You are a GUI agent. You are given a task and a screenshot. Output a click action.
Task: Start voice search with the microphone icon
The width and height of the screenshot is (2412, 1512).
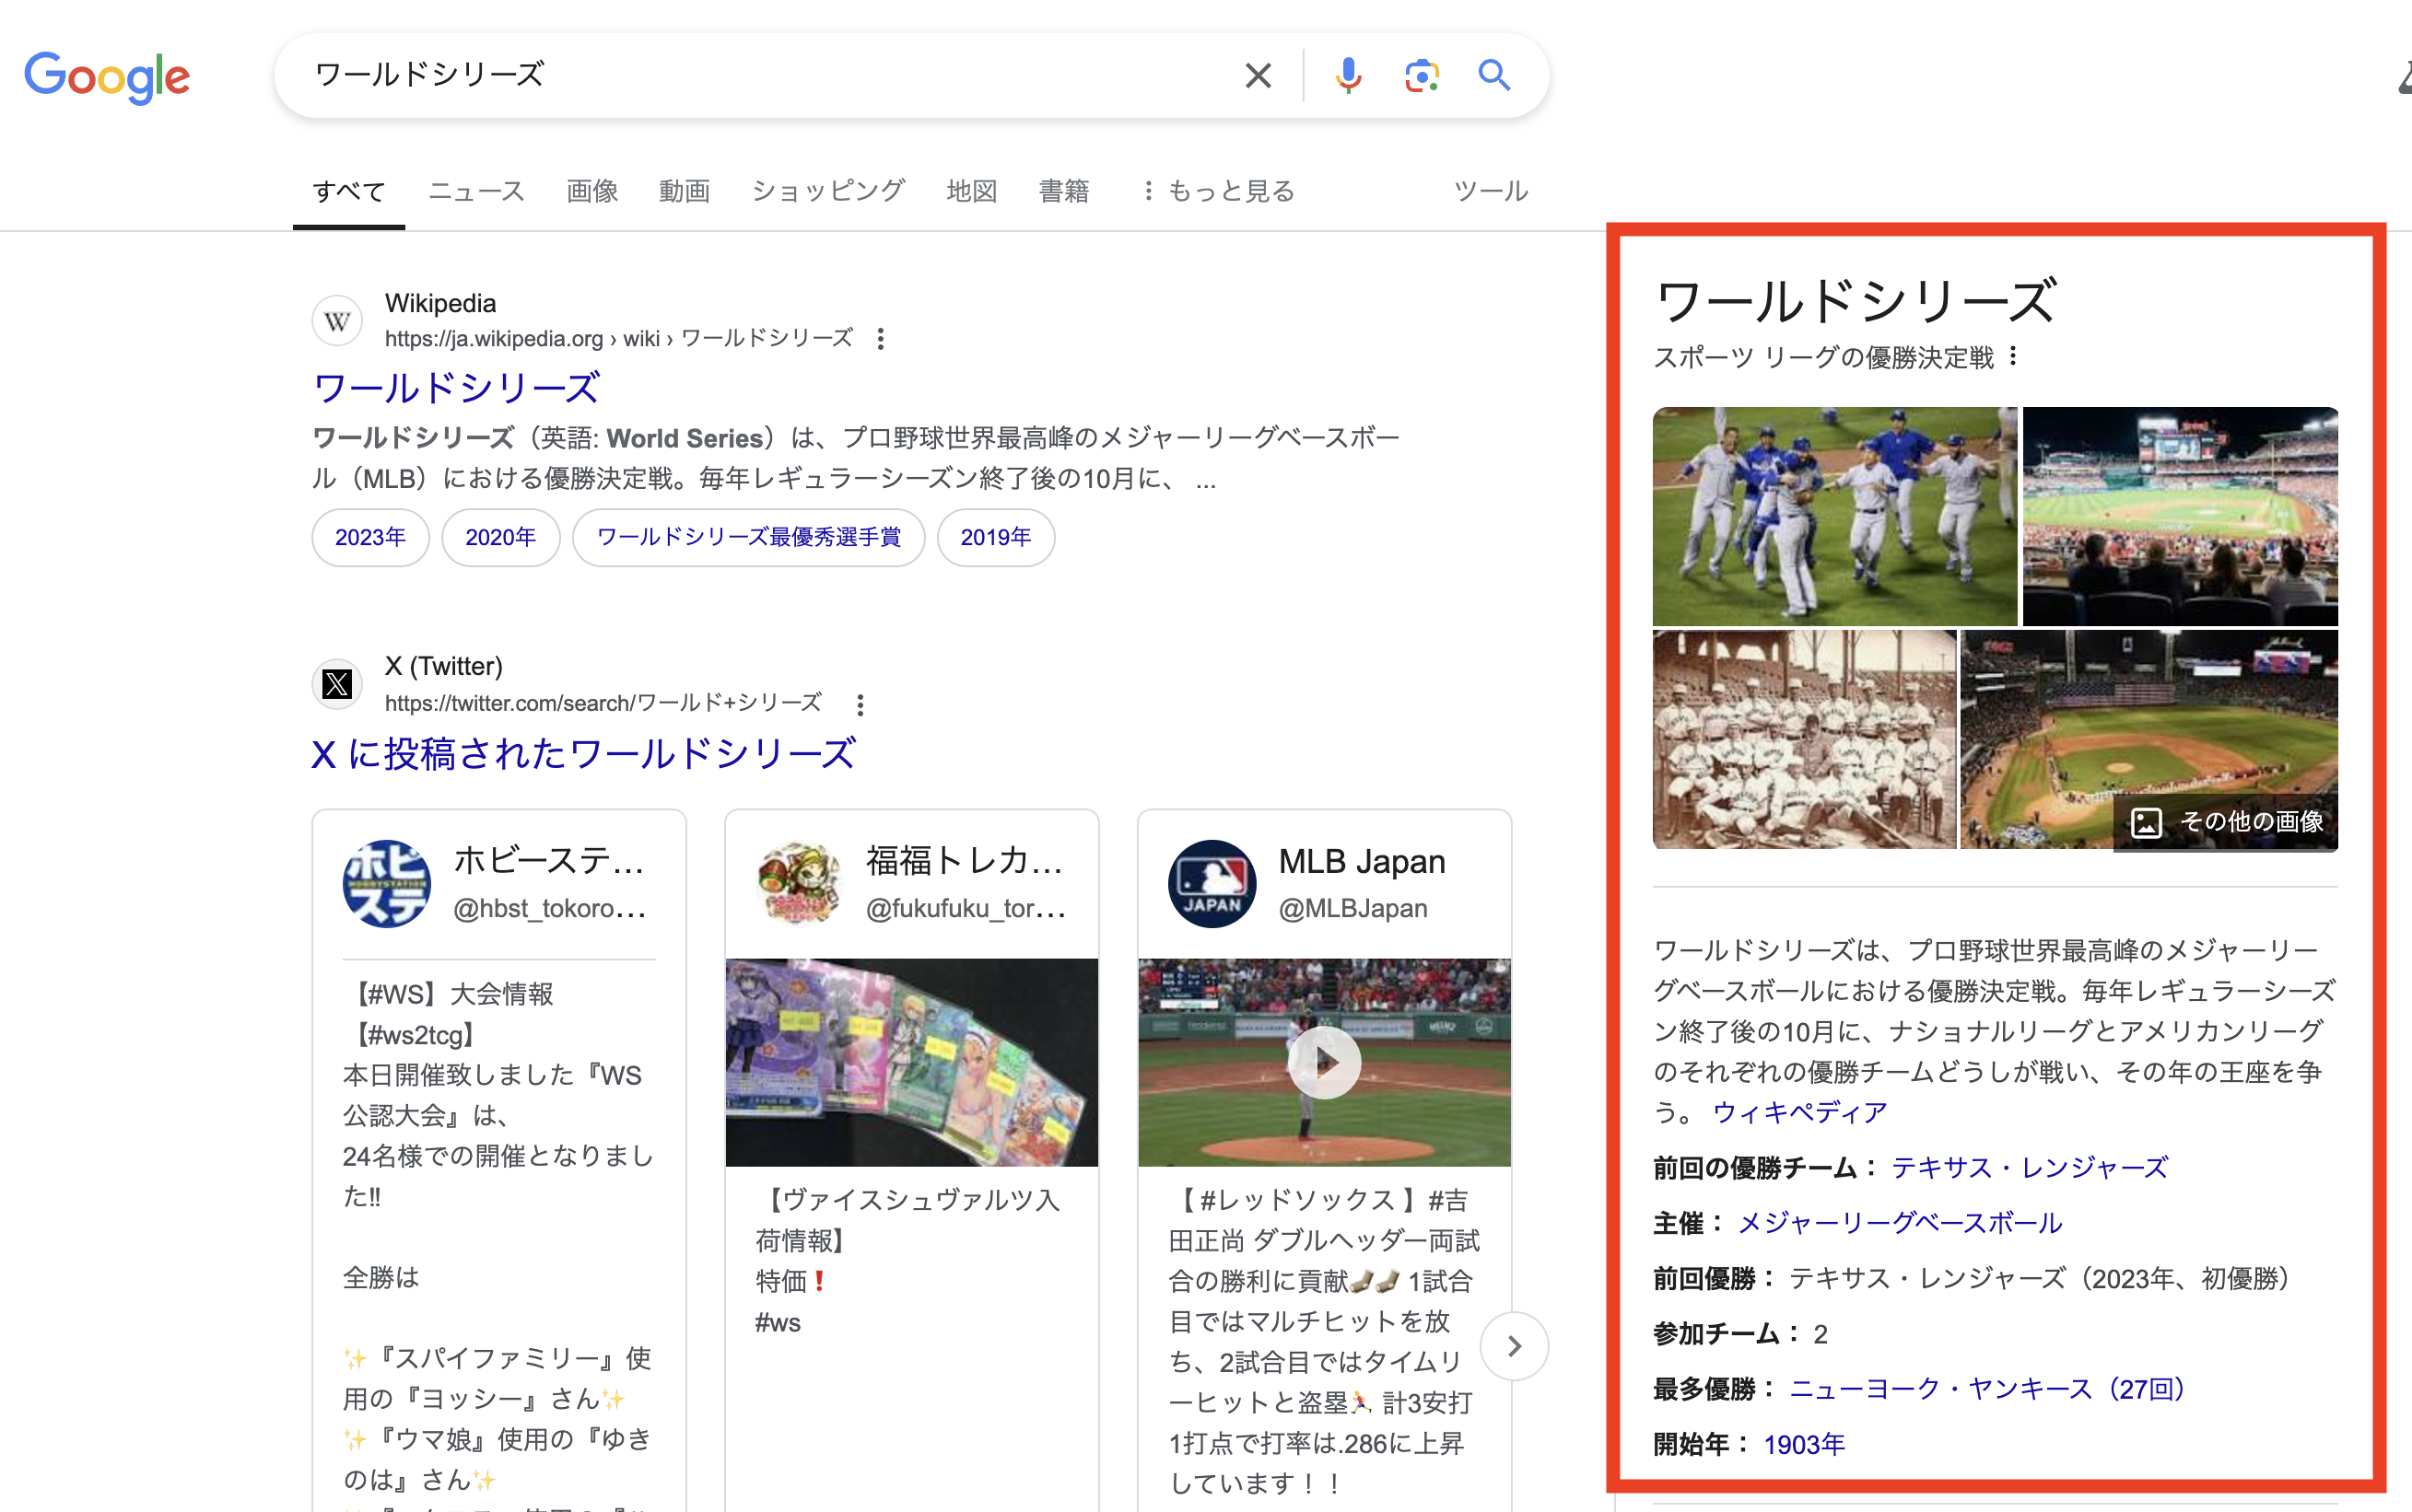1348,75
